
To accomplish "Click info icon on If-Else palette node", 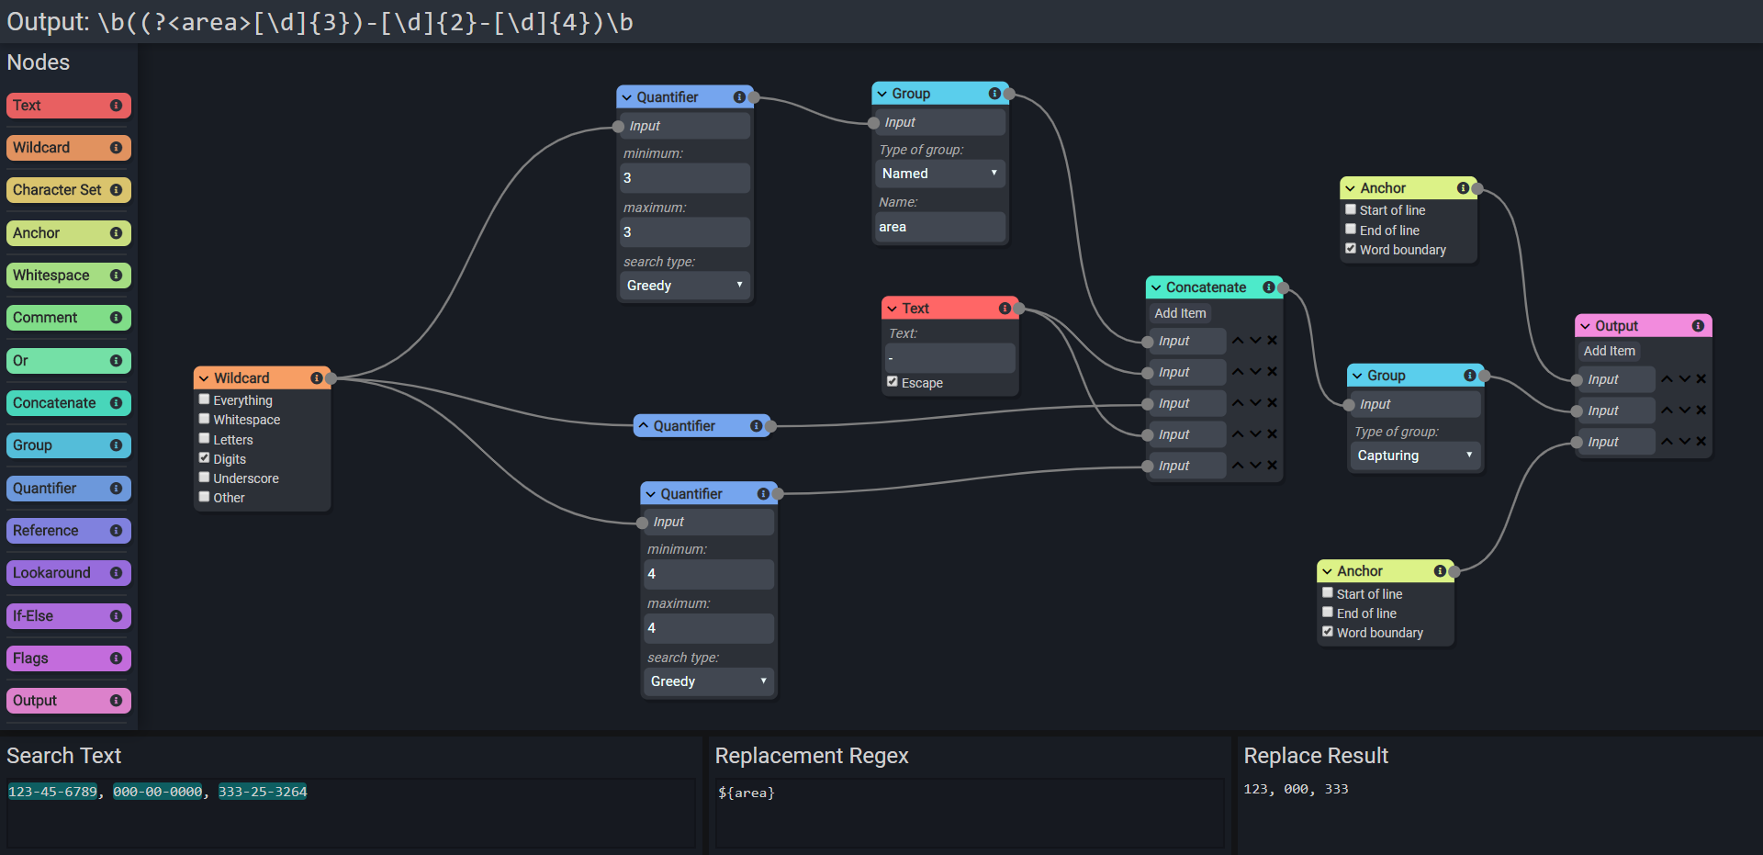I will pyautogui.click(x=116, y=616).
